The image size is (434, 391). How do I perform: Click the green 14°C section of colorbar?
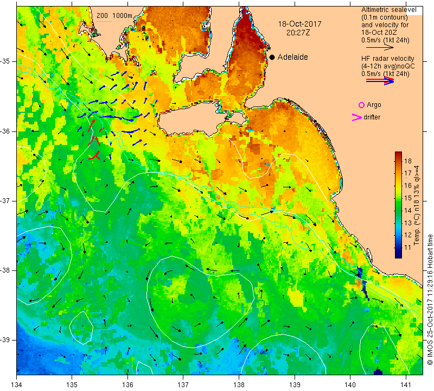pyautogui.click(x=398, y=210)
